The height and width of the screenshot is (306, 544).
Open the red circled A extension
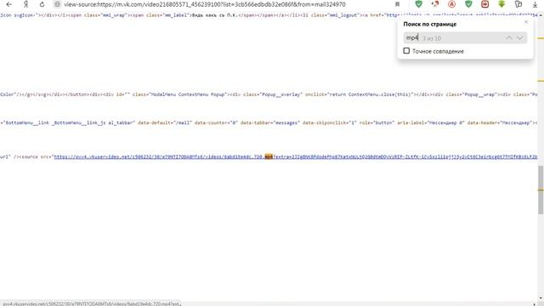[451, 4]
